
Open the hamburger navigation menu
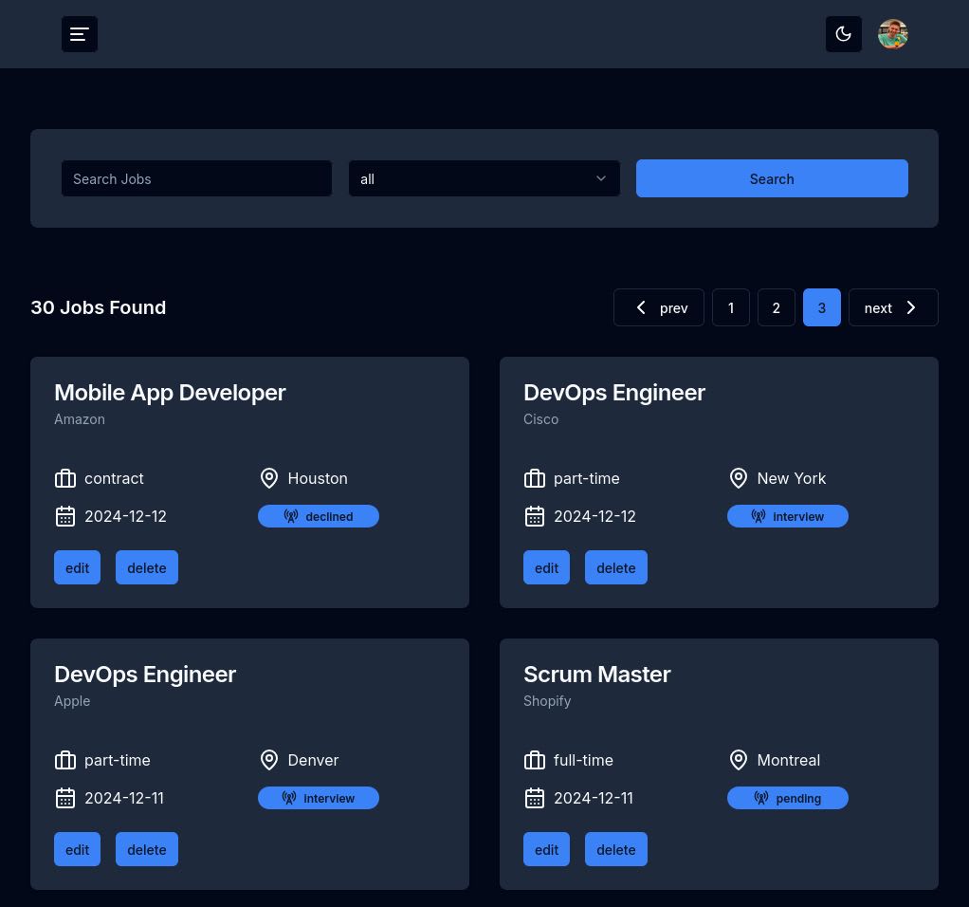[x=80, y=34]
